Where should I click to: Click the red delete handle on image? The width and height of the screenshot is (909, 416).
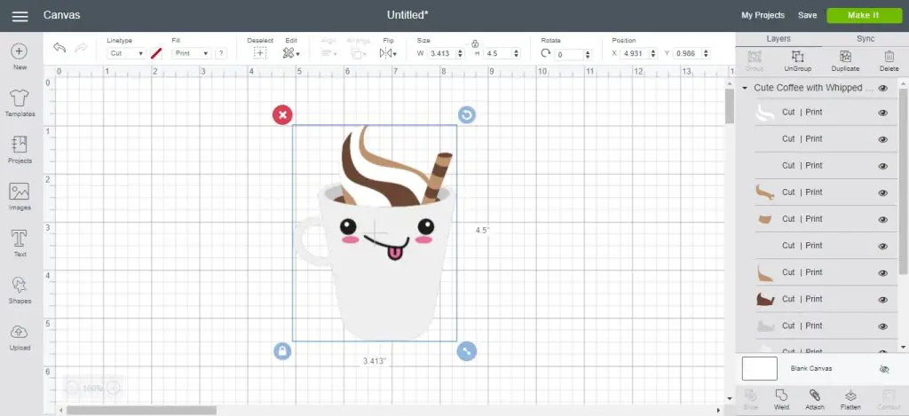[282, 114]
